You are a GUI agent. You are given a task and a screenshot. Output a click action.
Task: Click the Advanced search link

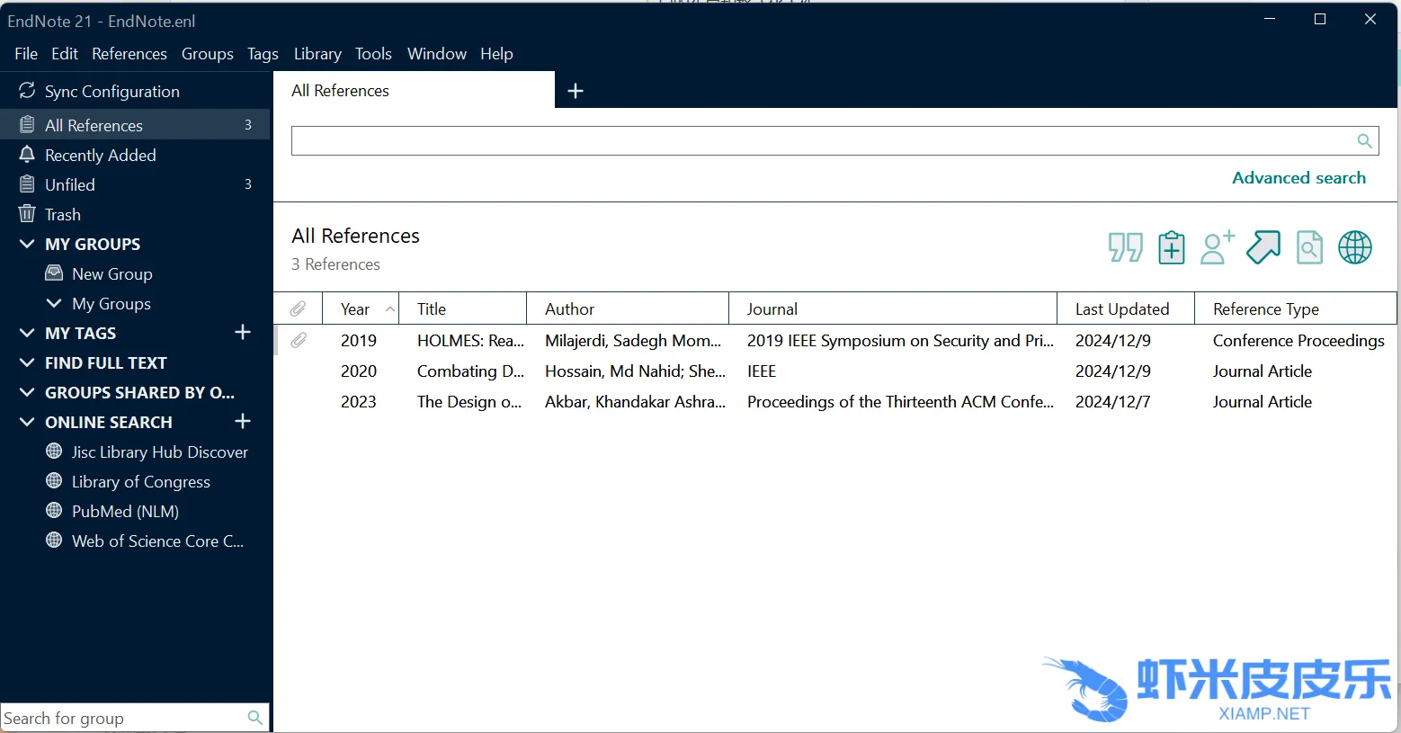tap(1298, 178)
